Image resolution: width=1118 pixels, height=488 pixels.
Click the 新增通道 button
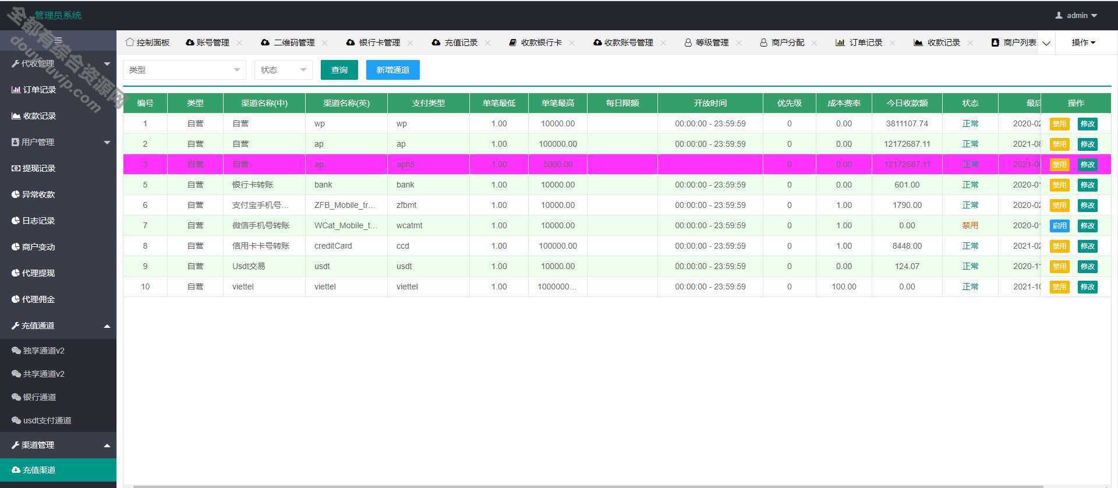coord(393,70)
